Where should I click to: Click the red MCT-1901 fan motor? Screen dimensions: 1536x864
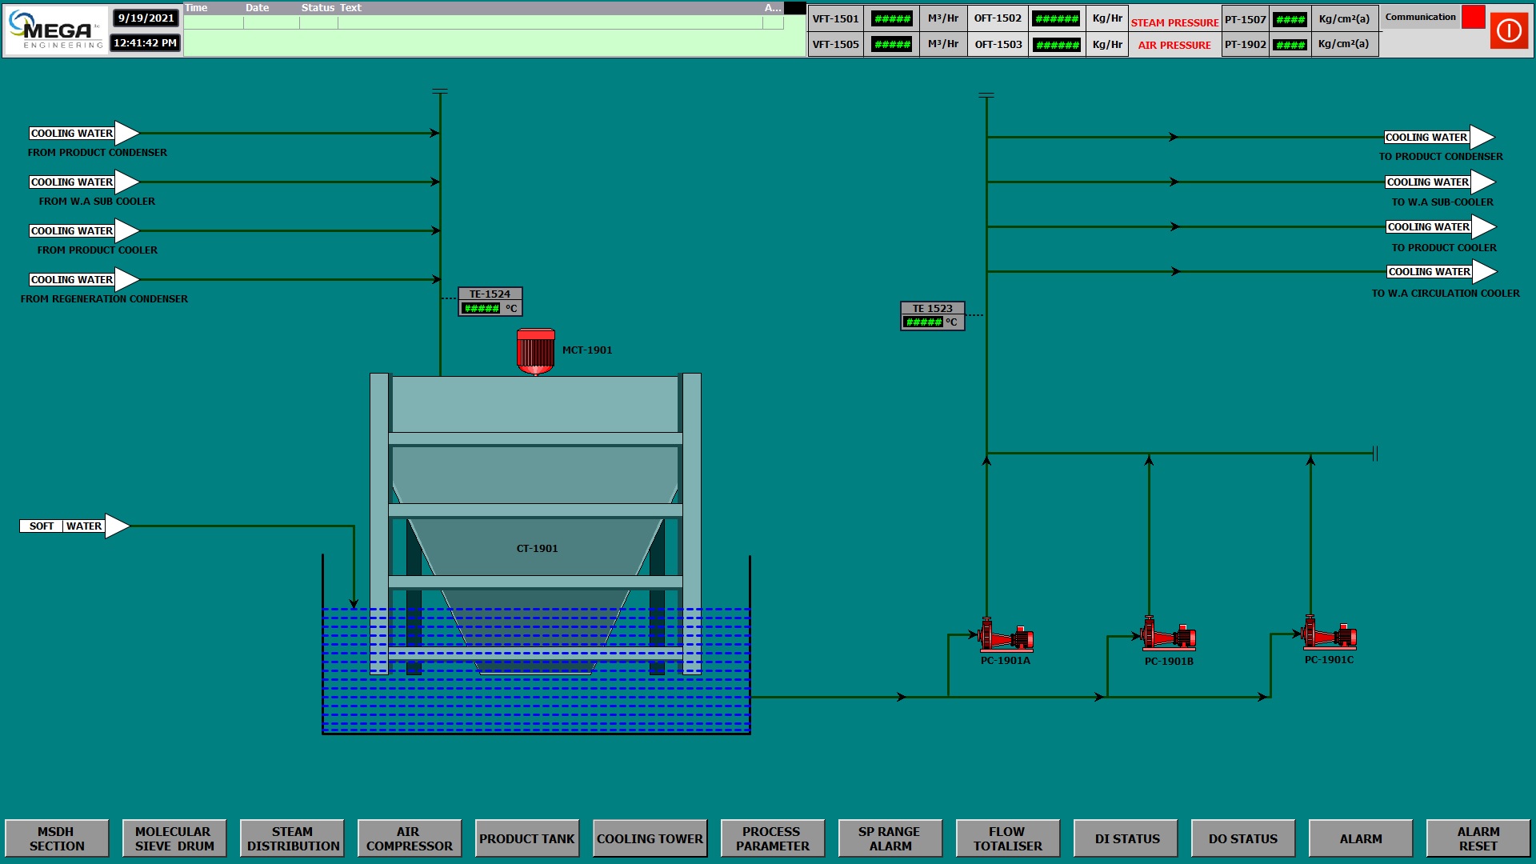[x=535, y=351]
